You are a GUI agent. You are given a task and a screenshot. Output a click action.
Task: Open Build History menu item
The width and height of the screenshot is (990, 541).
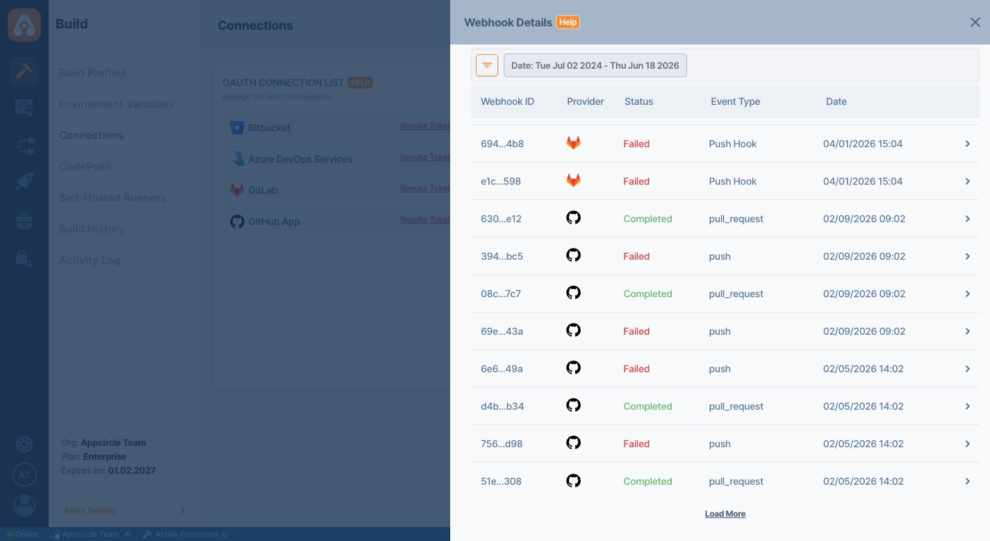pyautogui.click(x=92, y=229)
